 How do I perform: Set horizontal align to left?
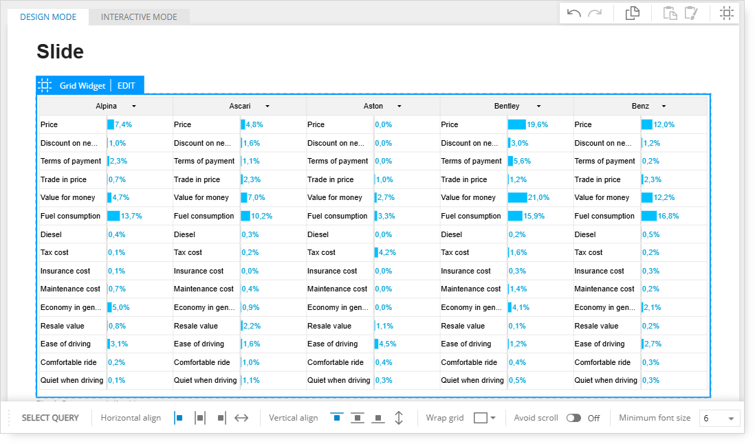pos(179,418)
